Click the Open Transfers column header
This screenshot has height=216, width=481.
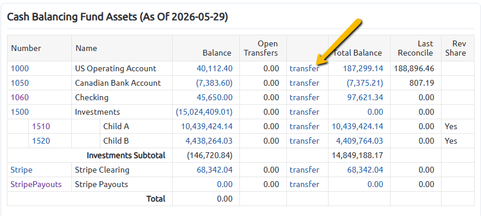(263, 49)
